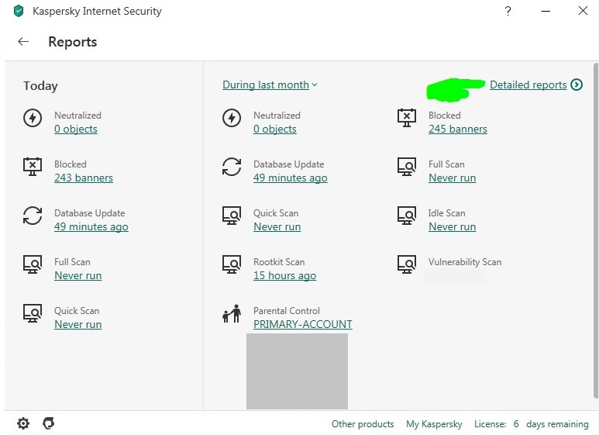Click the Detailed reports arrow circle icon
The image size is (599, 435).
(576, 85)
